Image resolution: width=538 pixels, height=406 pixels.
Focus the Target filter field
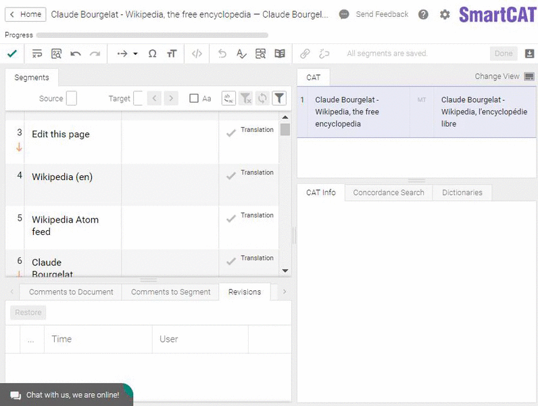point(138,98)
